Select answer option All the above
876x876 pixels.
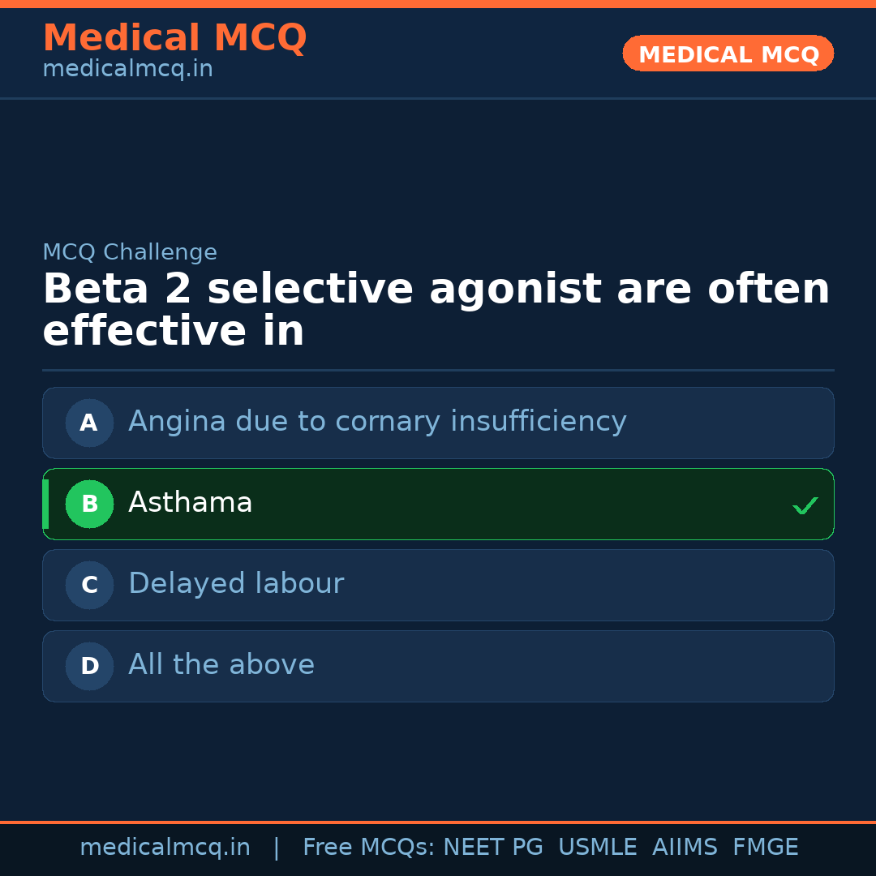pos(438,666)
